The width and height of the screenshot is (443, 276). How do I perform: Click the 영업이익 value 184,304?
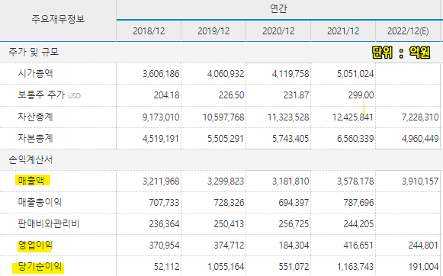(294, 246)
